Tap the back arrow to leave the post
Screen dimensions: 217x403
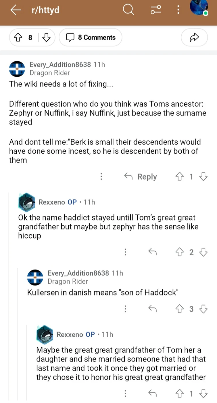[x=16, y=10]
